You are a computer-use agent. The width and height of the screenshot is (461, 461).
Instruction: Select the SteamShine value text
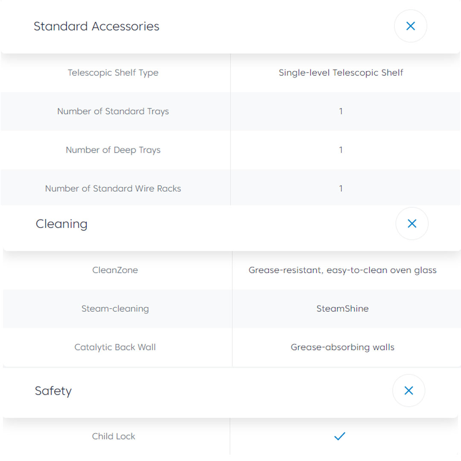[342, 309]
